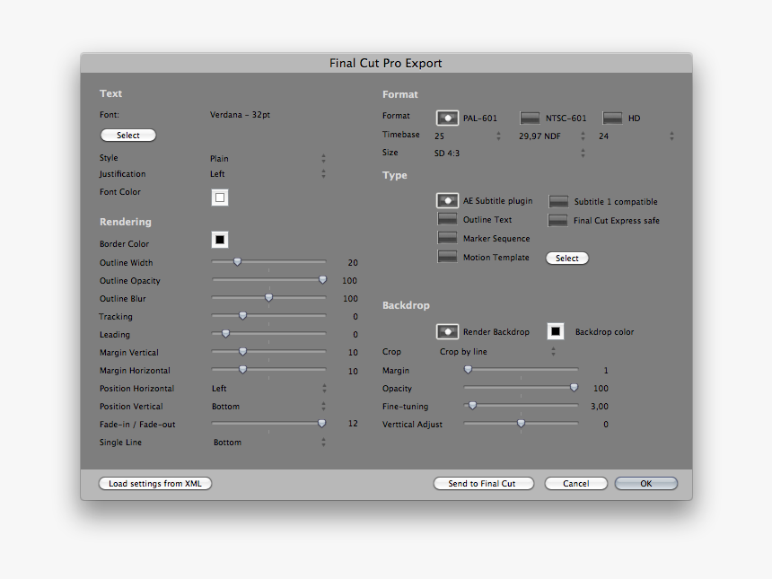Click the Fade-in / Fade-out slider handle

click(x=321, y=424)
